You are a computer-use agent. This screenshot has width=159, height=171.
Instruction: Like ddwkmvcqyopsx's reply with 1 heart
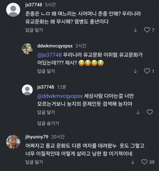(147, 71)
